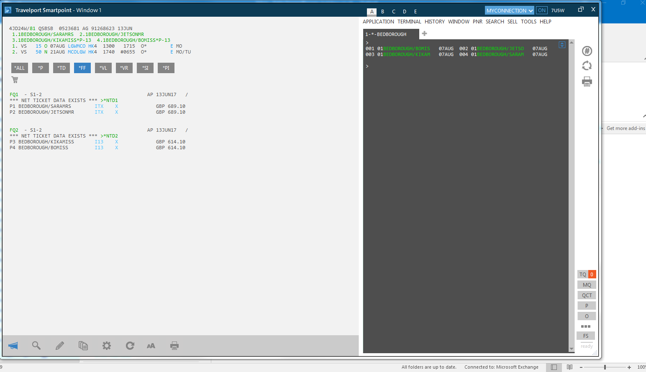This screenshot has width=646, height=372.
Task: Click the copy pages icon
Action: 83,346
